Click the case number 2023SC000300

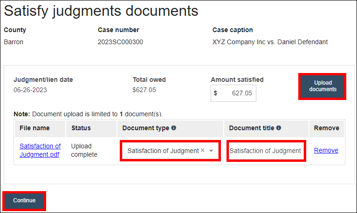point(120,42)
